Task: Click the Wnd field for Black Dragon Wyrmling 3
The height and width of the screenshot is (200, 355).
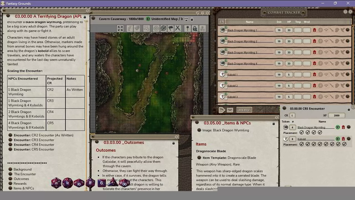Action: click(x=307, y=52)
